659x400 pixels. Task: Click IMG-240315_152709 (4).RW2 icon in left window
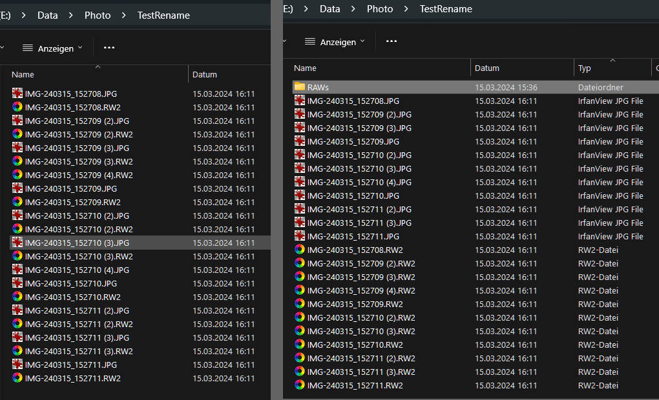pyautogui.click(x=17, y=175)
